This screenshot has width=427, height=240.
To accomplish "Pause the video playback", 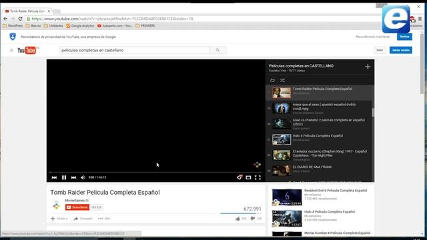I will (64, 177).
